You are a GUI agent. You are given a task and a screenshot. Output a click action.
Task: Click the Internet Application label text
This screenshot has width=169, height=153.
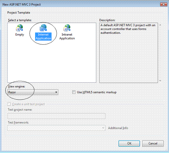point(43,36)
